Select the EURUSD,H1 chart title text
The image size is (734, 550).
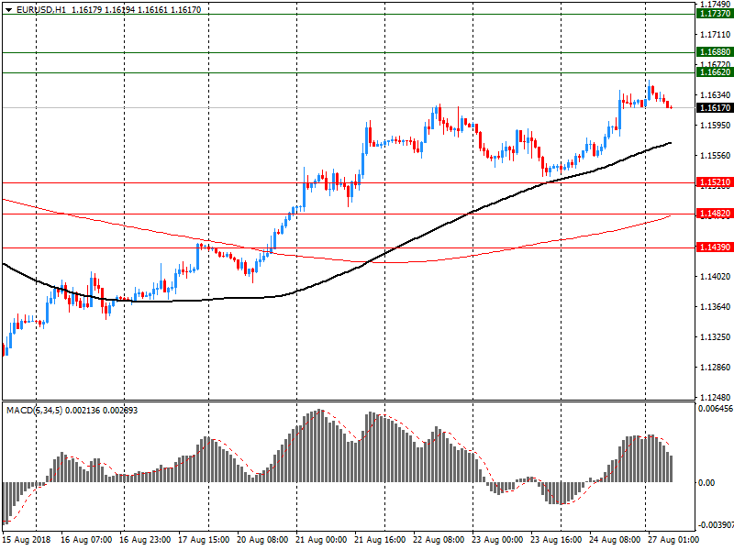click(x=41, y=10)
